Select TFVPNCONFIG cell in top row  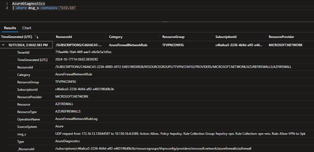(173, 45)
